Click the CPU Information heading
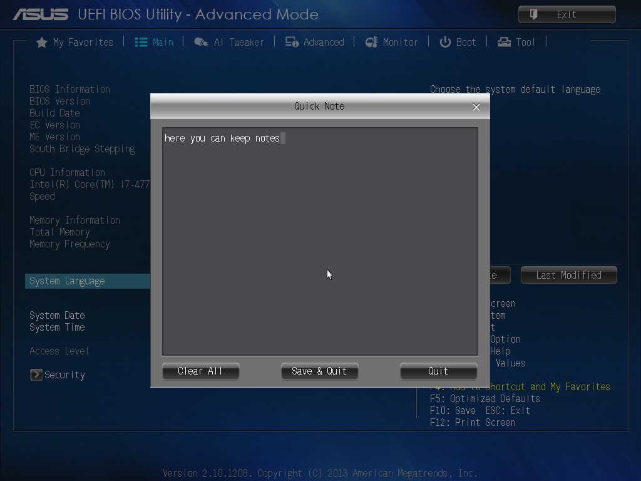Screen dimensions: 641x481 click(x=67, y=173)
